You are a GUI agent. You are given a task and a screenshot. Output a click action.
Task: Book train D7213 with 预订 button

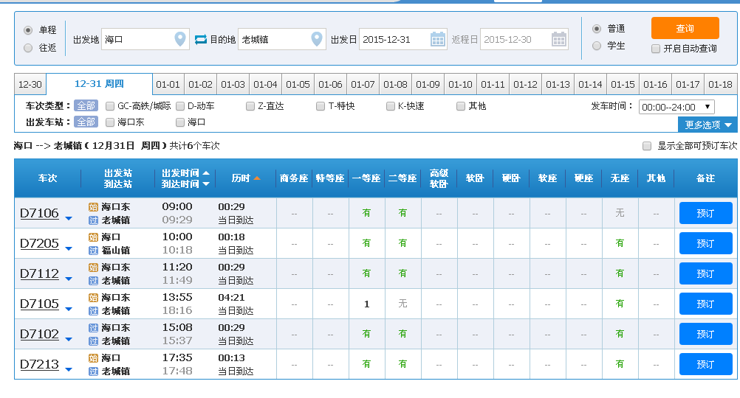(705, 364)
